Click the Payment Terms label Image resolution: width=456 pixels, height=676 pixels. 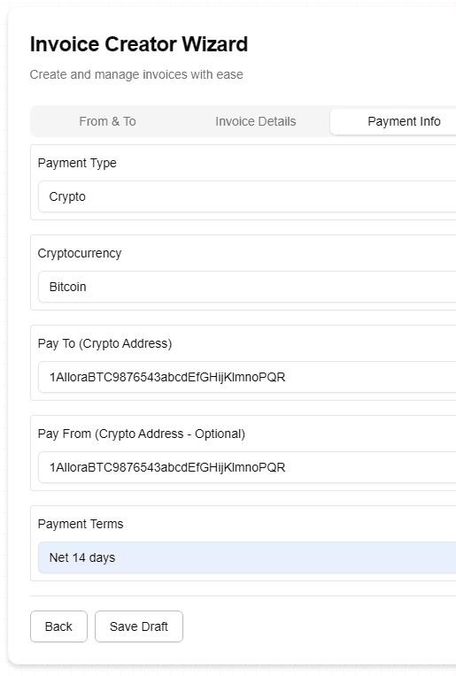(x=81, y=524)
